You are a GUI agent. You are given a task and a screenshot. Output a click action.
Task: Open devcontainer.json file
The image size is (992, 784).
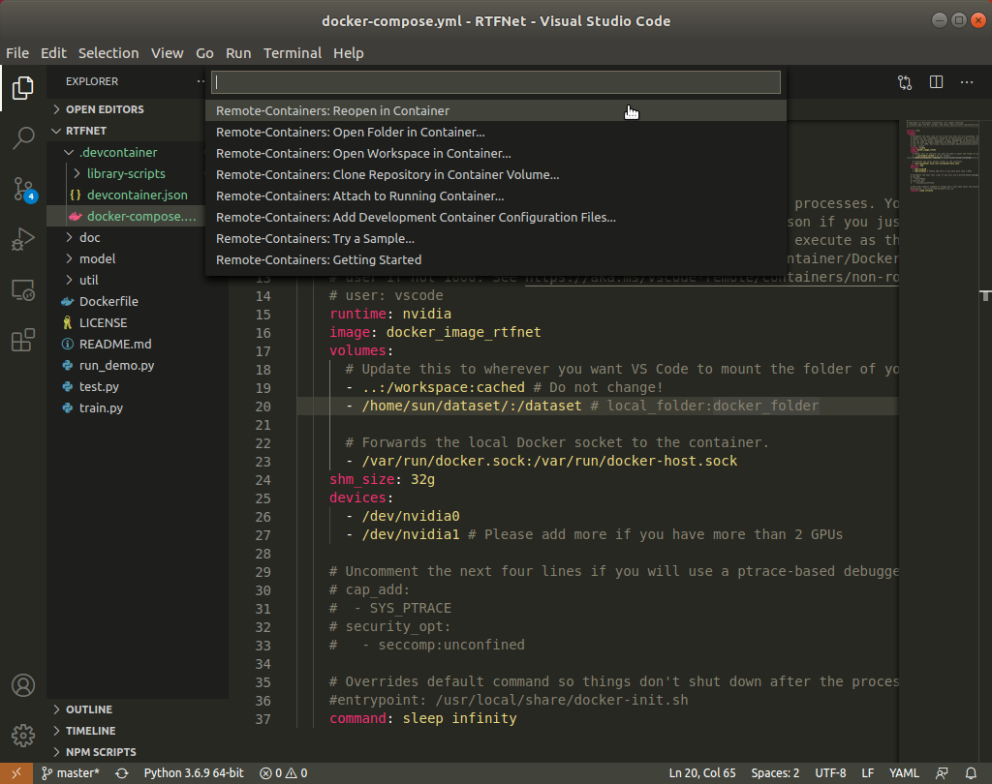coord(137,196)
